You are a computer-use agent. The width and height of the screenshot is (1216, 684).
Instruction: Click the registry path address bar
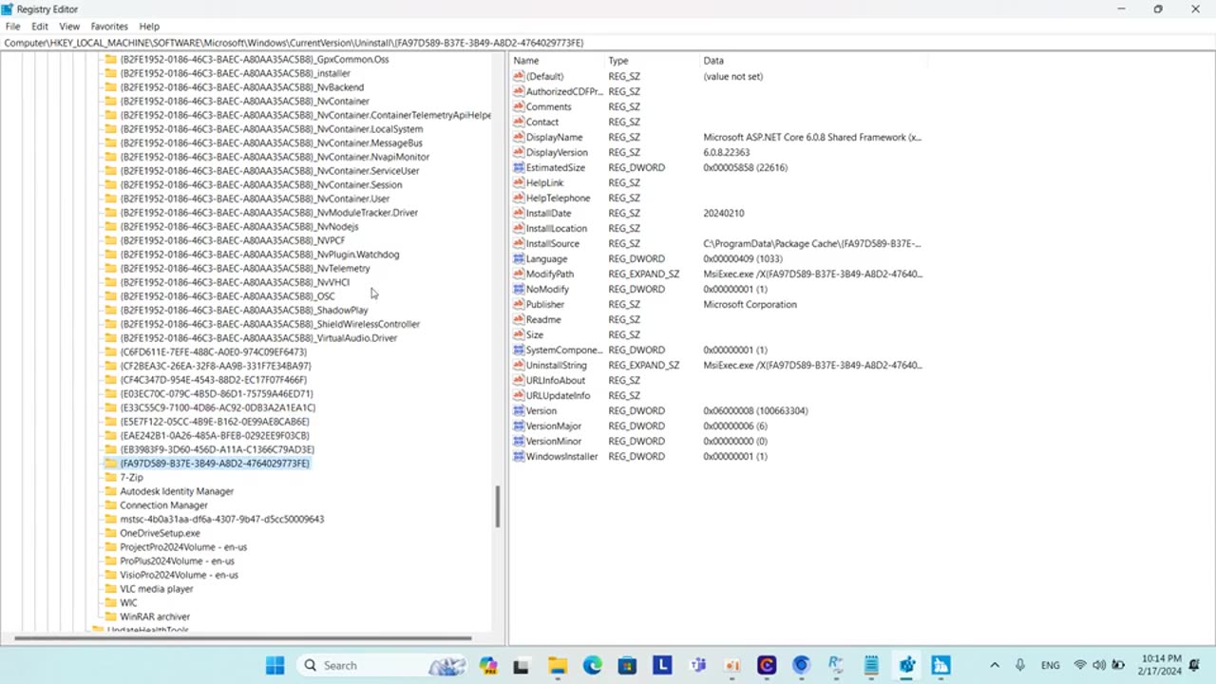click(608, 43)
